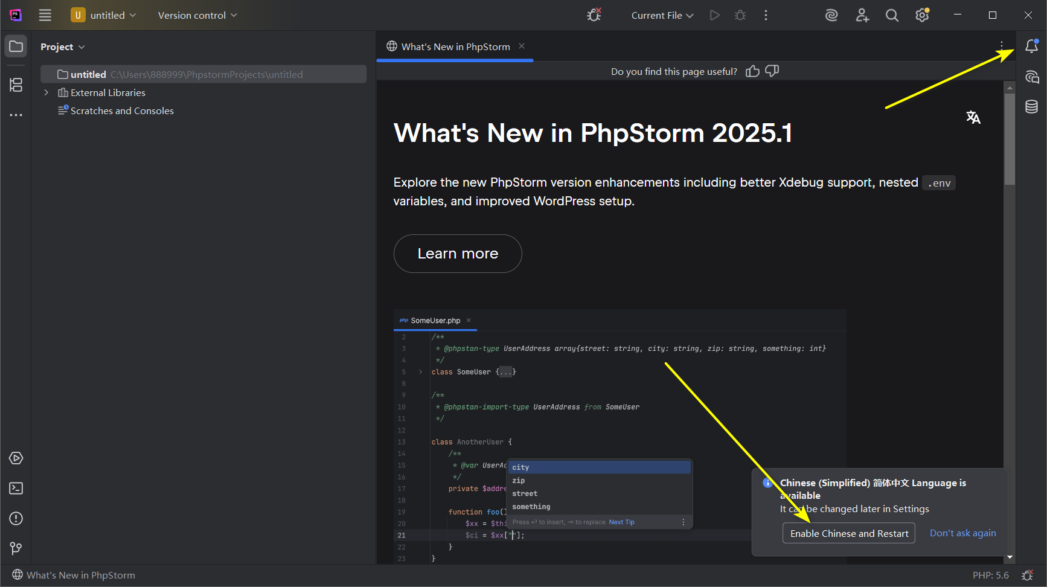Open the AI Assistant swirl icon
Image resolution: width=1047 pixels, height=587 pixels.
click(831, 15)
